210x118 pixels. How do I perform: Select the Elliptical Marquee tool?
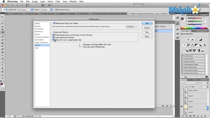[x=2, y=20]
